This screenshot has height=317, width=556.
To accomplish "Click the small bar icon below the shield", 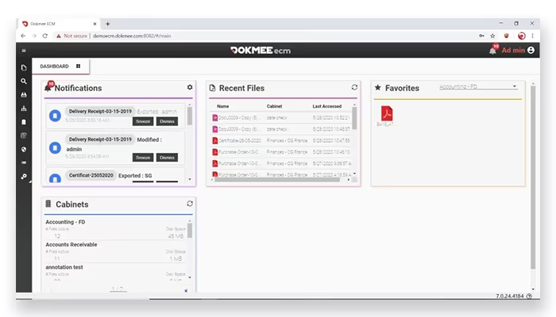I will 24,162.
